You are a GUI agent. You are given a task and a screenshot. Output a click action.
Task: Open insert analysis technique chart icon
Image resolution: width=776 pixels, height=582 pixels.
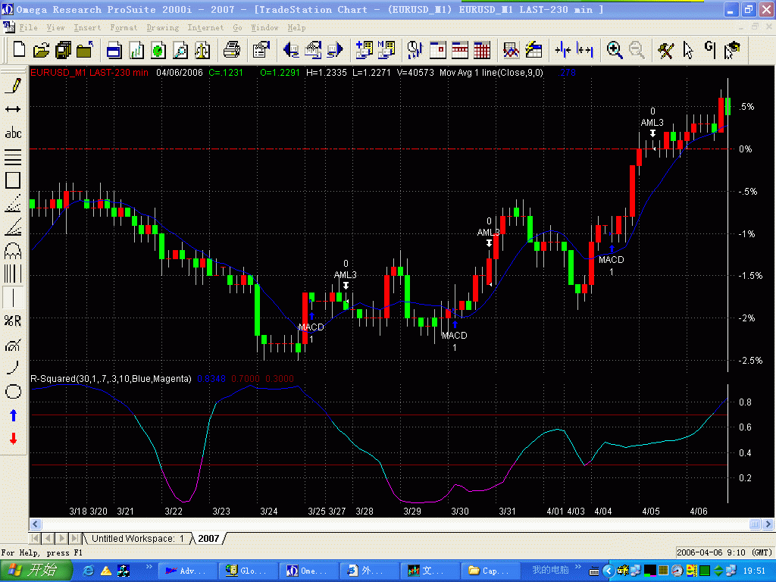click(x=512, y=49)
